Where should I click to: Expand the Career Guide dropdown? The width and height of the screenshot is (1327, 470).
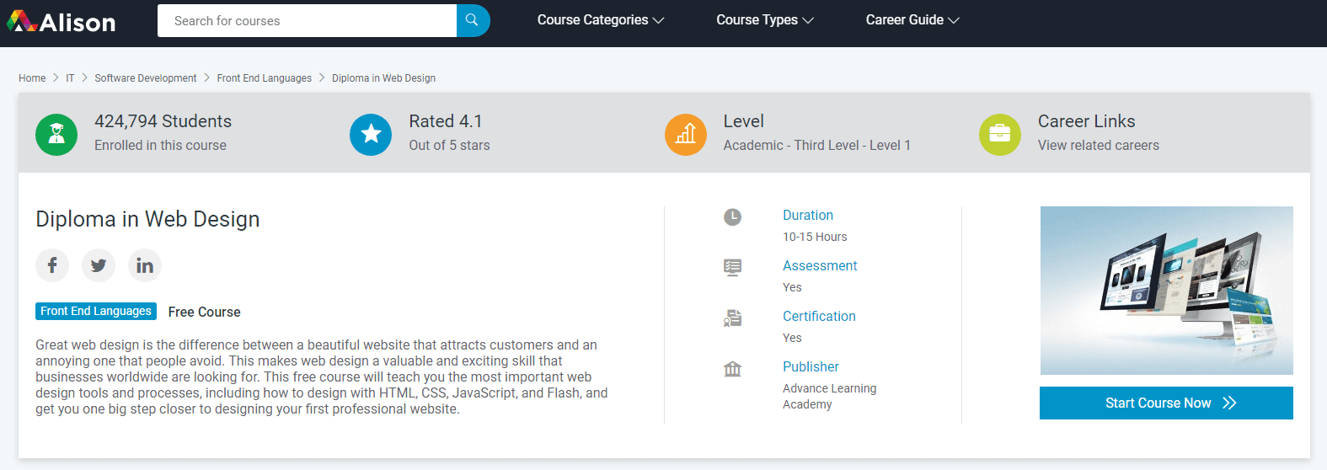pyautogui.click(x=912, y=20)
